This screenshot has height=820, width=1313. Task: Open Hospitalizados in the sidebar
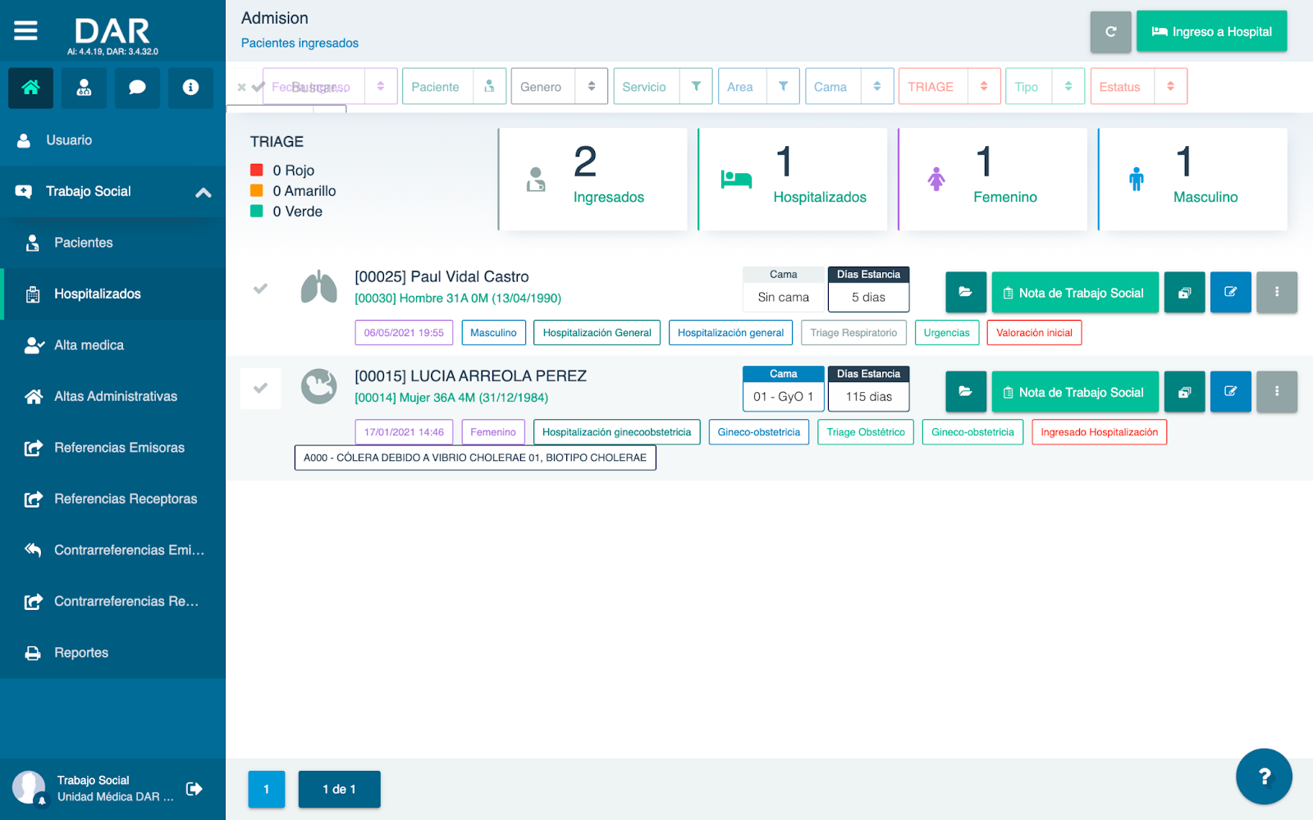click(112, 294)
